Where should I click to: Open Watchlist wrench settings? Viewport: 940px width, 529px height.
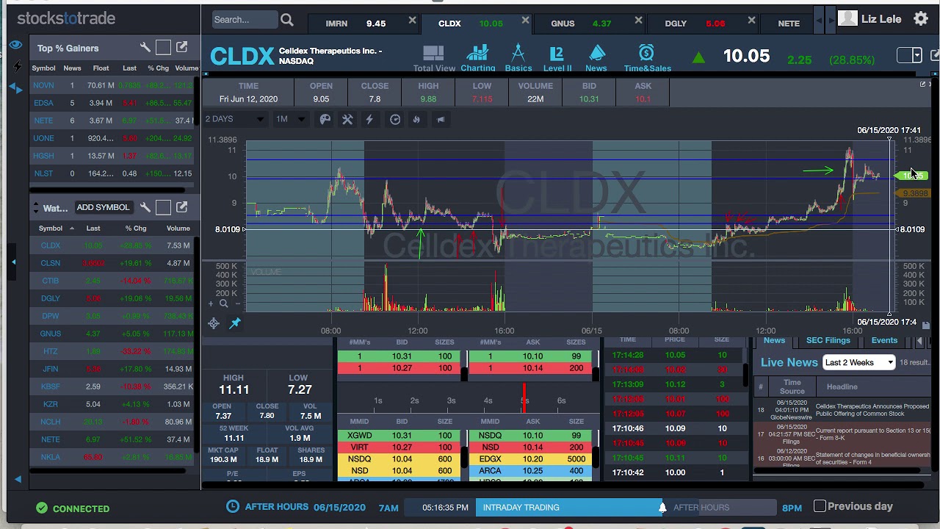click(x=145, y=207)
